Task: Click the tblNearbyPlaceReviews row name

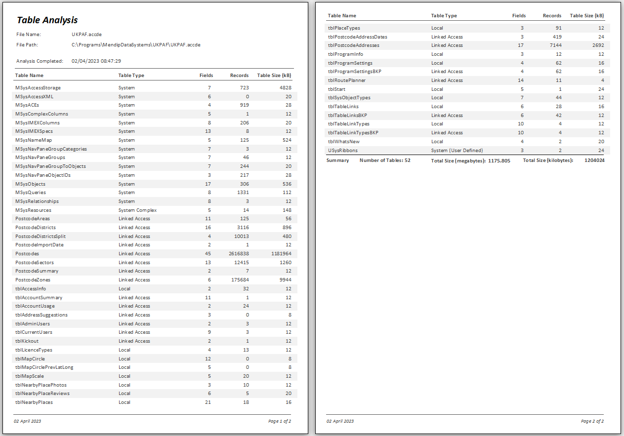Action: click(x=42, y=394)
